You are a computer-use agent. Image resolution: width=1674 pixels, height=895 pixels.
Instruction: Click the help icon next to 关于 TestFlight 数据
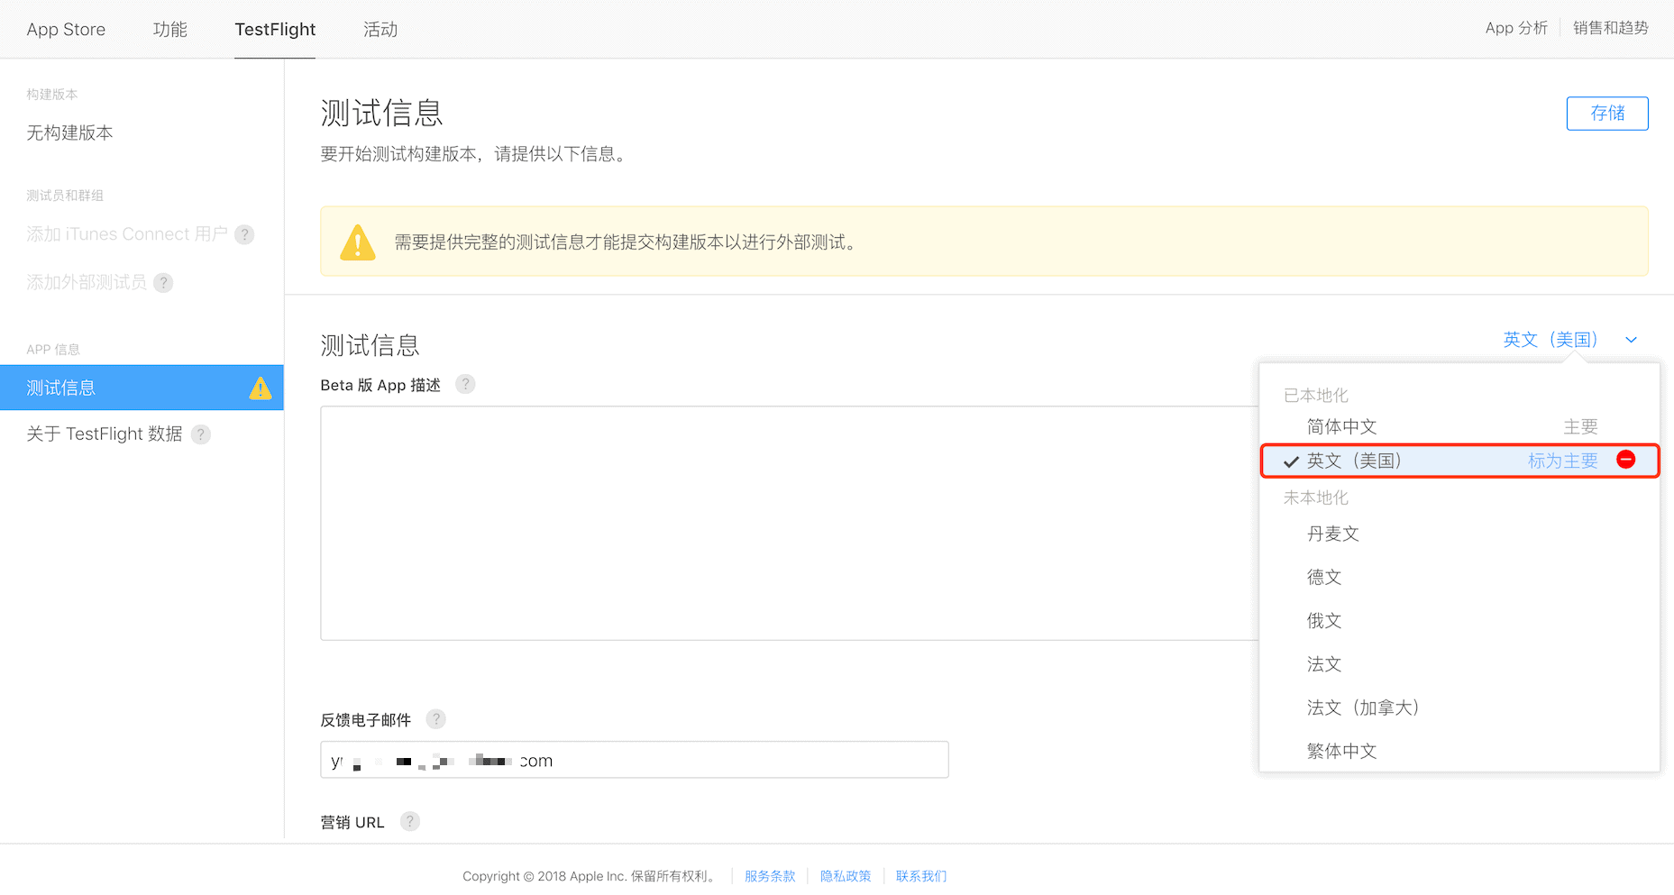201,434
